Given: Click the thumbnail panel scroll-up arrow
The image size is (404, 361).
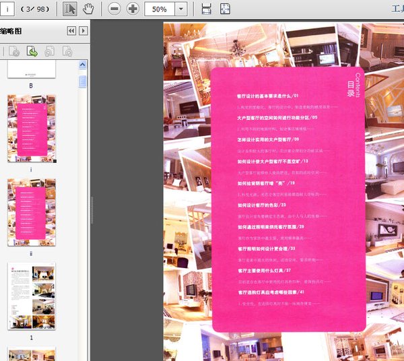Looking at the screenshot, I should [83, 64].
